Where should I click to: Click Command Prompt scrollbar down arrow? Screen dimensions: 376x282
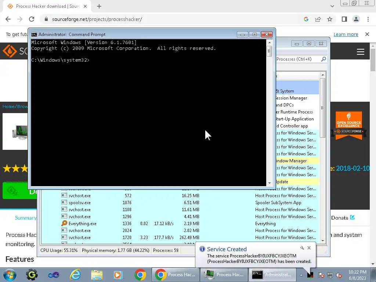pyautogui.click(x=270, y=183)
